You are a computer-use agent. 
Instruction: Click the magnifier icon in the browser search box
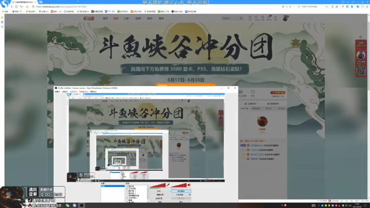point(327,6)
